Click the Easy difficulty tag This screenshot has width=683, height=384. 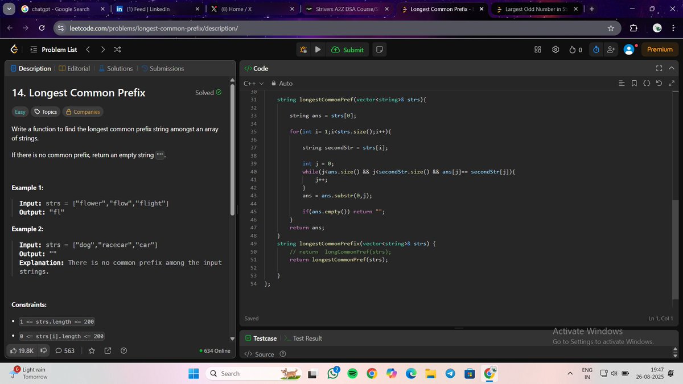(x=20, y=112)
